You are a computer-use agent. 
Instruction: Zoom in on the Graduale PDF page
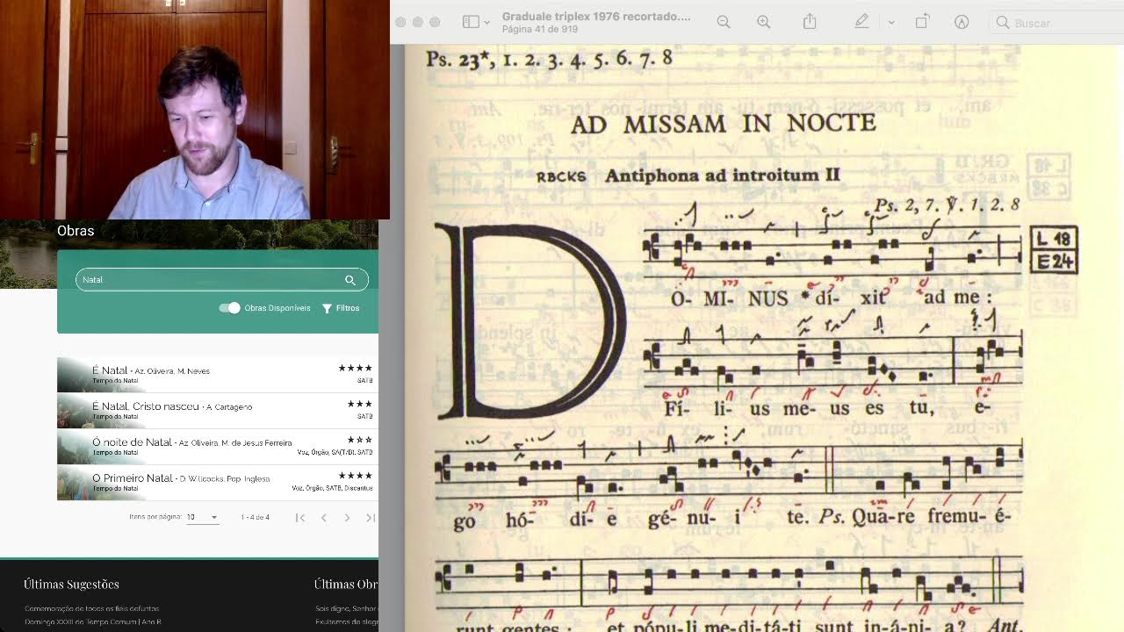coord(764,22)
